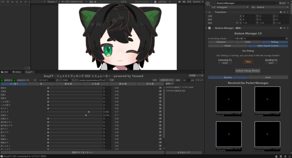The image size is (292, 158).
Task: Open the Display 1 dropdown
Action: (53, 2)
